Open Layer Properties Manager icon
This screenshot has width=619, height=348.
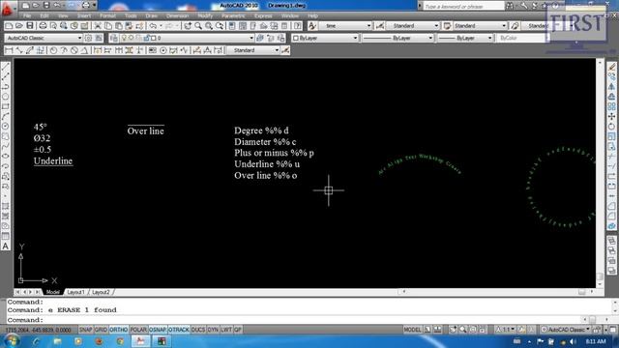[x=114, y=38]
